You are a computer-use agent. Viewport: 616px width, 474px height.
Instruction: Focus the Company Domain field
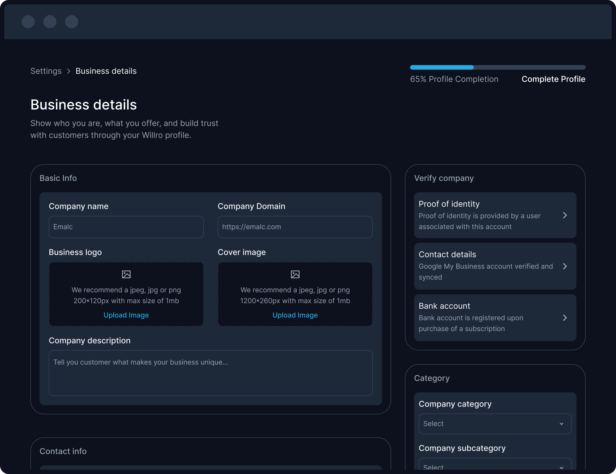[295, 227]
